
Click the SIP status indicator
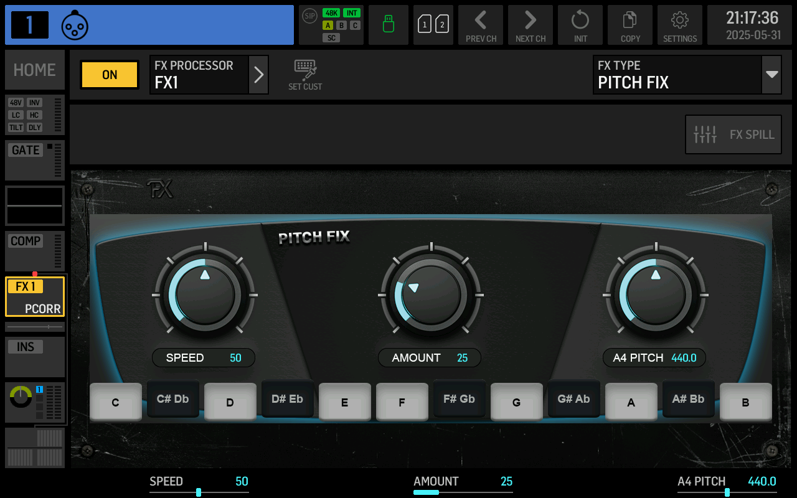pyautogui.click(x=309, y=16)
